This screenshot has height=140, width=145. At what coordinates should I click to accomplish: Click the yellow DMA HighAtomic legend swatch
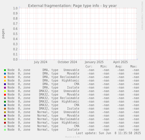click(x=5, y=81)
